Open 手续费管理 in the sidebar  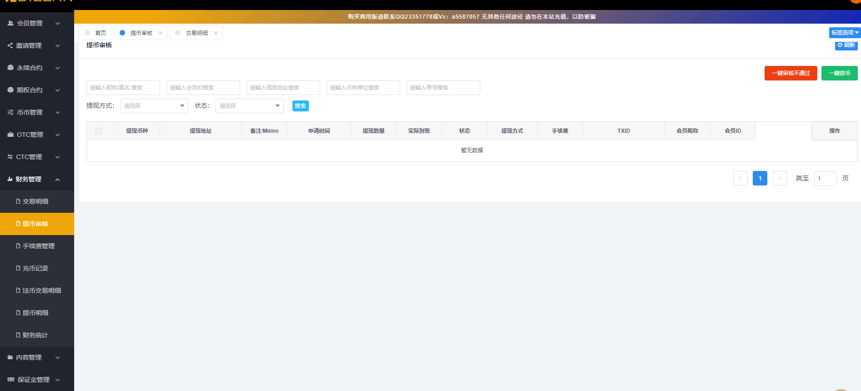click(38, 246)
